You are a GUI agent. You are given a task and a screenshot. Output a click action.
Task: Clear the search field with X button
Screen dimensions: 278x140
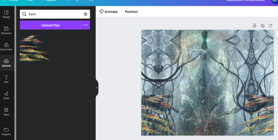point(85,14)
